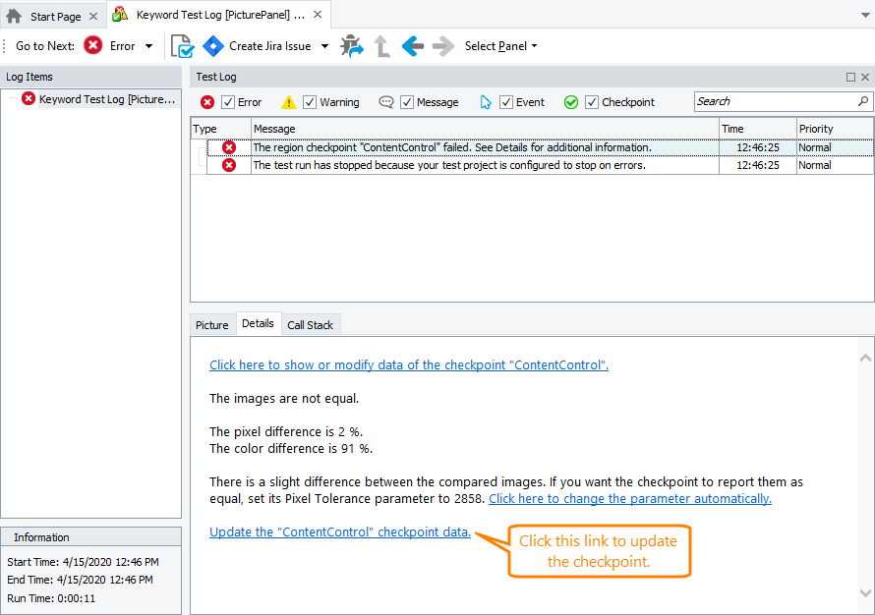Viewport: 875px width, 615px height.
Task: Click the blue Jira diamond icon
Action: [213, 45]
